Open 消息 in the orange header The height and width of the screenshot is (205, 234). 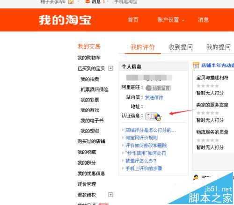(204, 20)
